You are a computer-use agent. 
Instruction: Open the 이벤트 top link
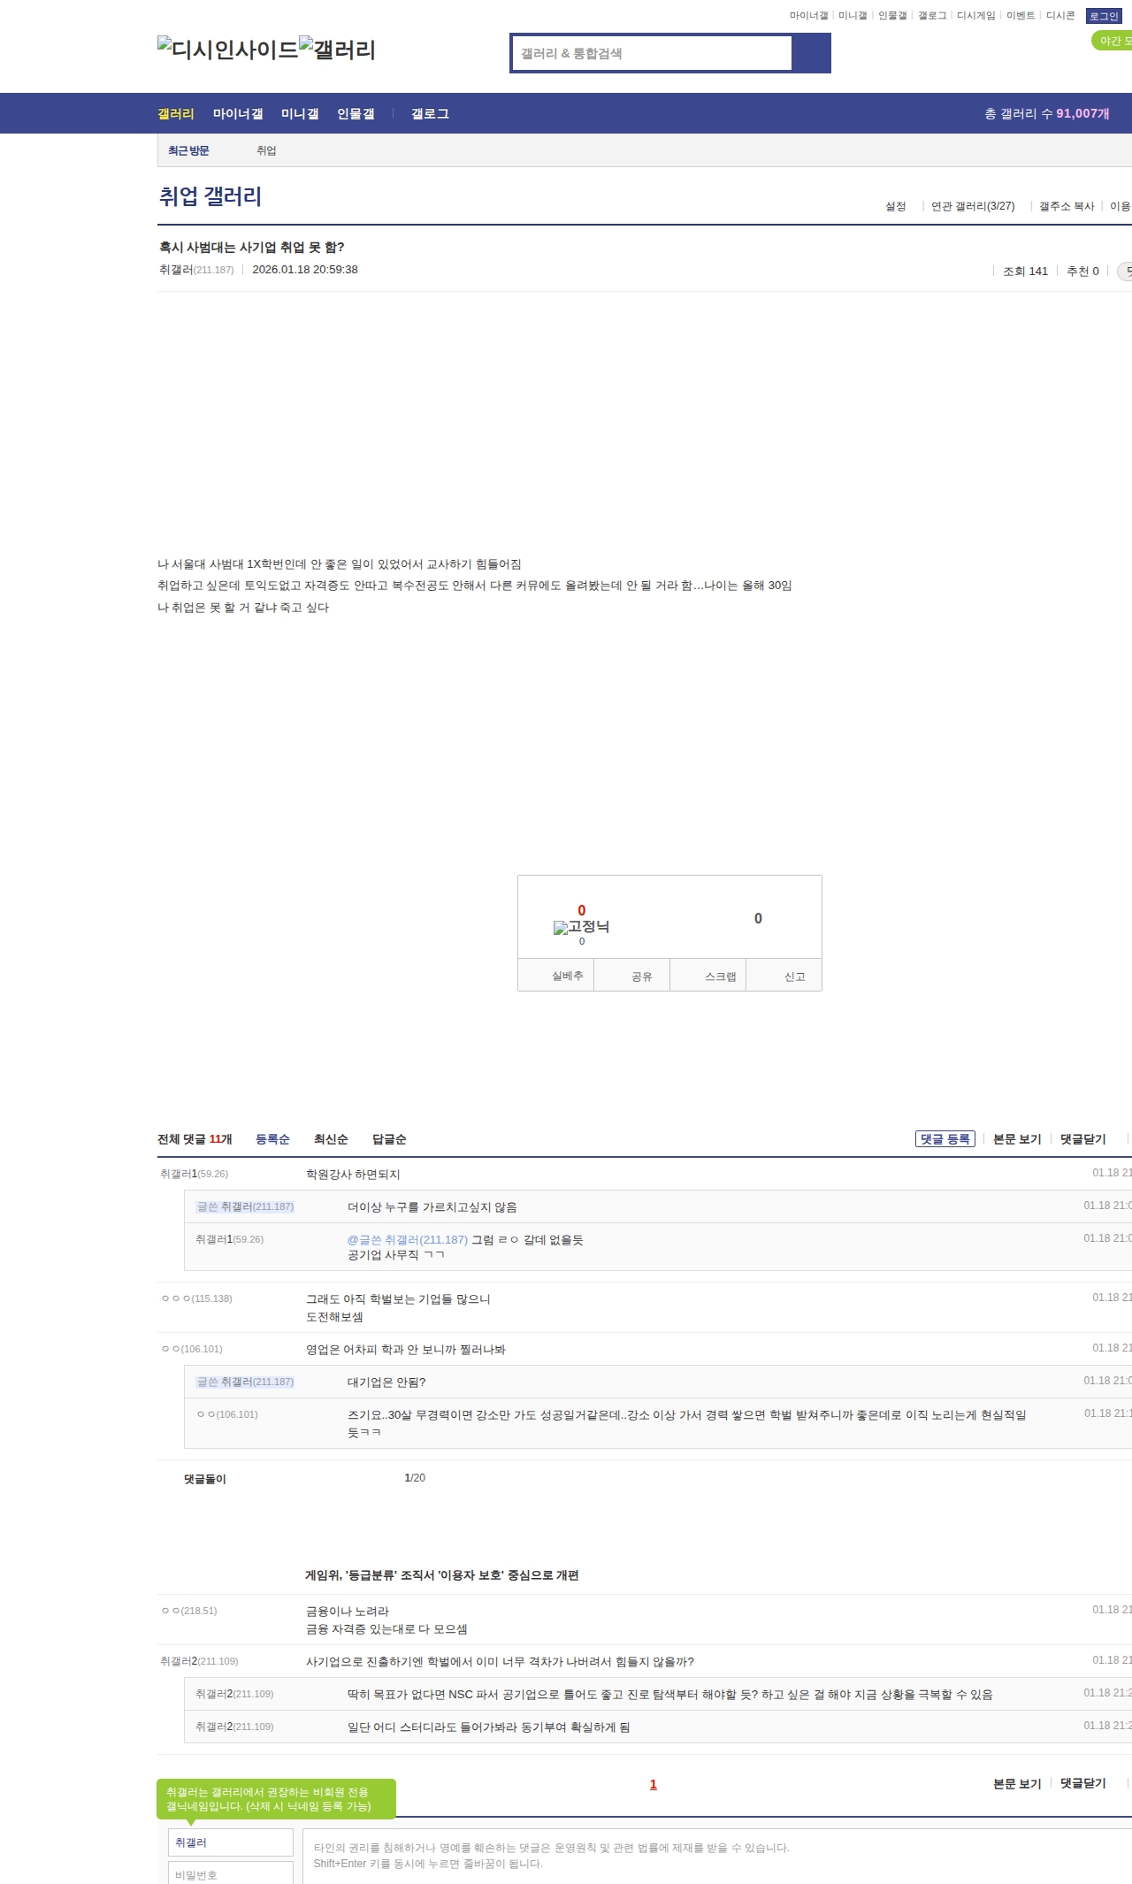[1021, 15]
